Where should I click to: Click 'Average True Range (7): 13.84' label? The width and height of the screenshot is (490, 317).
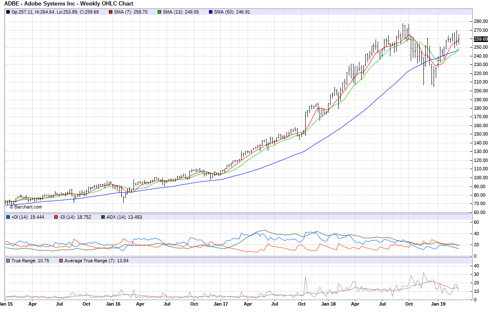[x=97, y=261]
